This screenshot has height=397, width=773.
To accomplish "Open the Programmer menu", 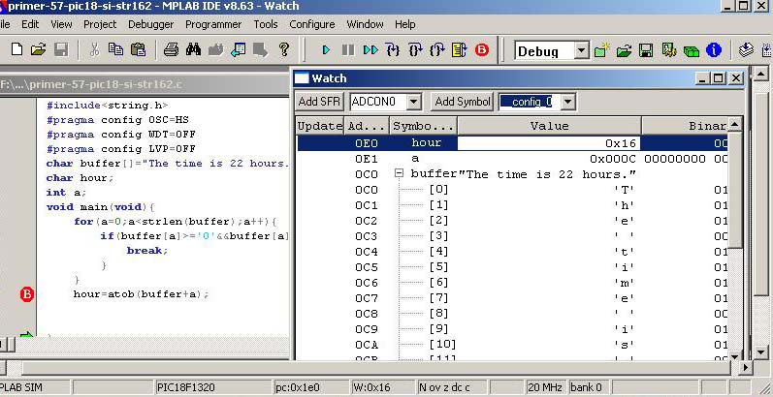I will coord(213,23).
